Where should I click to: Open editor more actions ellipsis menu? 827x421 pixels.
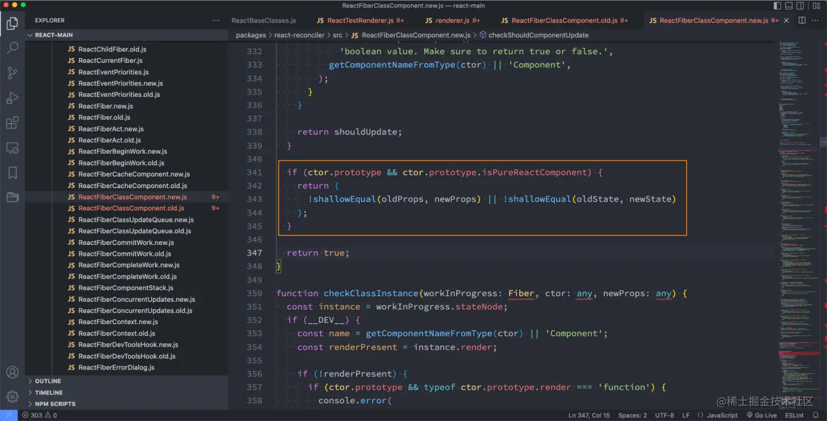tap(816, 21)
